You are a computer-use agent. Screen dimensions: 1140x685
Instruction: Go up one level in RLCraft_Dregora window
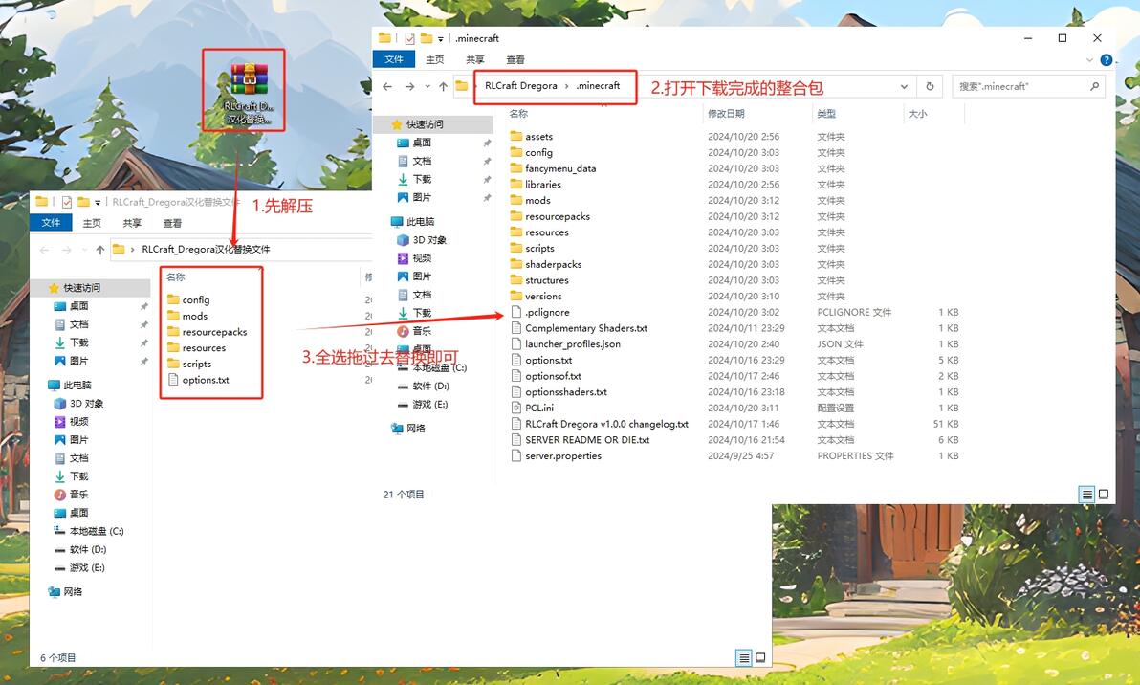(x=100, y=250)
